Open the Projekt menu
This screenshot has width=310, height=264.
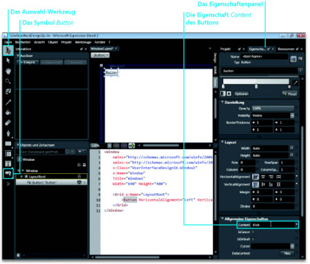tap(66, 42)
